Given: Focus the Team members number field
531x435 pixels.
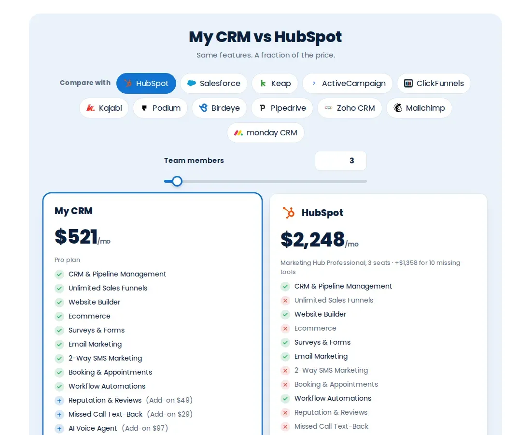Looking at the screenshot, I should [341, 161].
